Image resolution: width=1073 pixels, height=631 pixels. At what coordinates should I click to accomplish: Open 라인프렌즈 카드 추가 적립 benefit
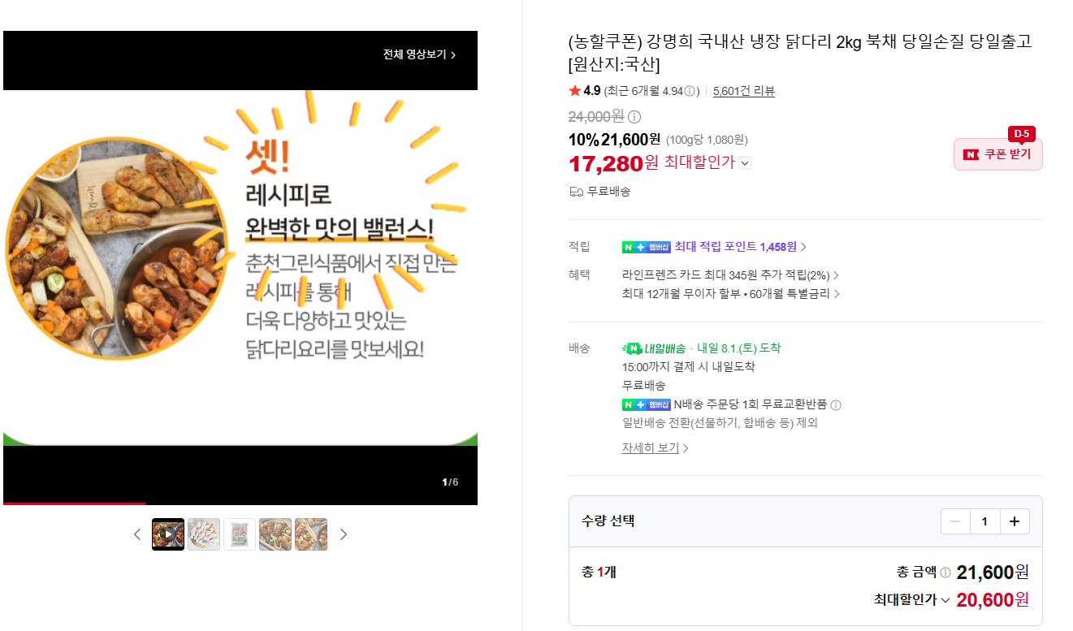[731, 275]
